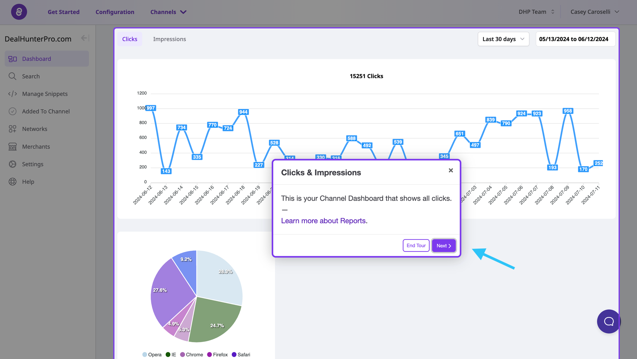Viewport: 637px width, 359px height.
Task: Collapse the sidebar with arrow icon
Action: (x=84, y=38)
